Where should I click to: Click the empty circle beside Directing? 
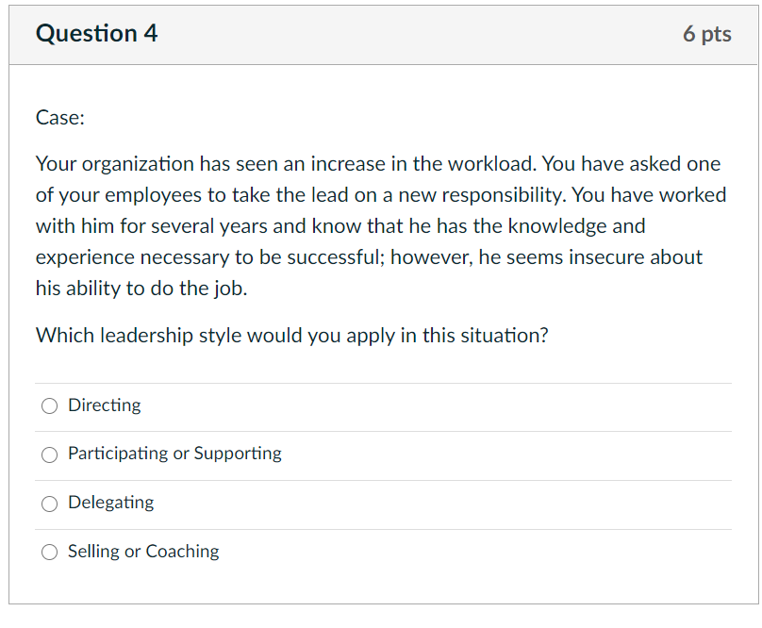tap(49, 405)
